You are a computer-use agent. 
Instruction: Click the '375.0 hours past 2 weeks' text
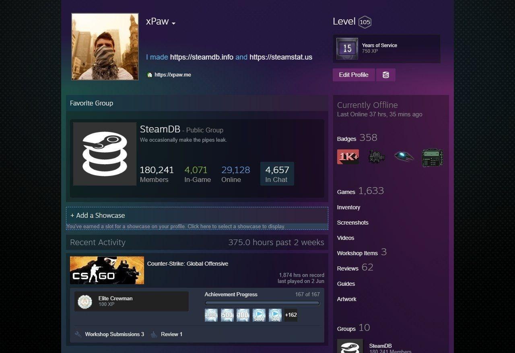[276, 242]
